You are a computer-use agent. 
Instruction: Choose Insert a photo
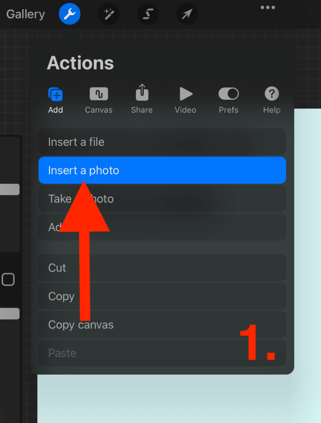click(162, 170)
